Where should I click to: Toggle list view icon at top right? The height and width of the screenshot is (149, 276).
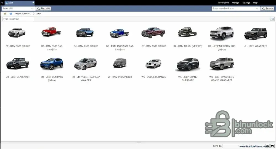point(272,19)
